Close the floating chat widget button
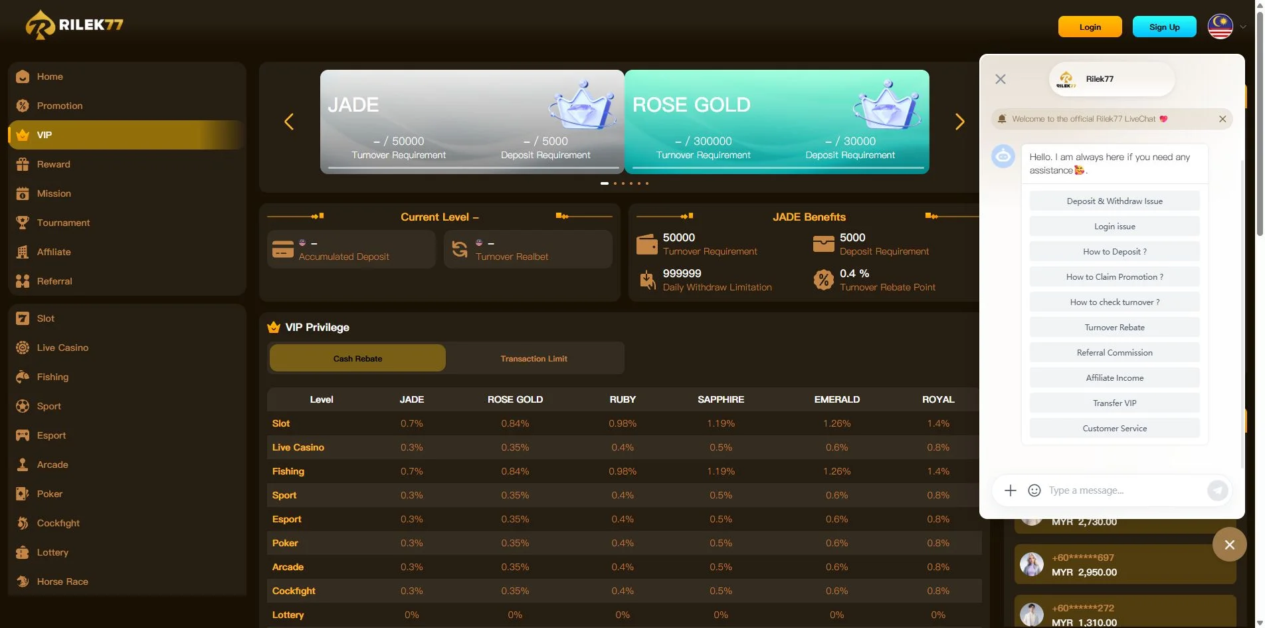 (1230, 544)
